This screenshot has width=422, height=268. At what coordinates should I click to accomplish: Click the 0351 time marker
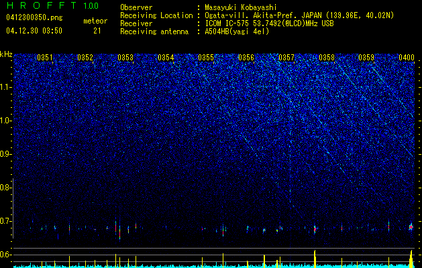(x=45, y=58)
